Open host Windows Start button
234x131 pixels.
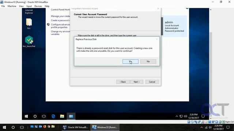click(4, 127)
